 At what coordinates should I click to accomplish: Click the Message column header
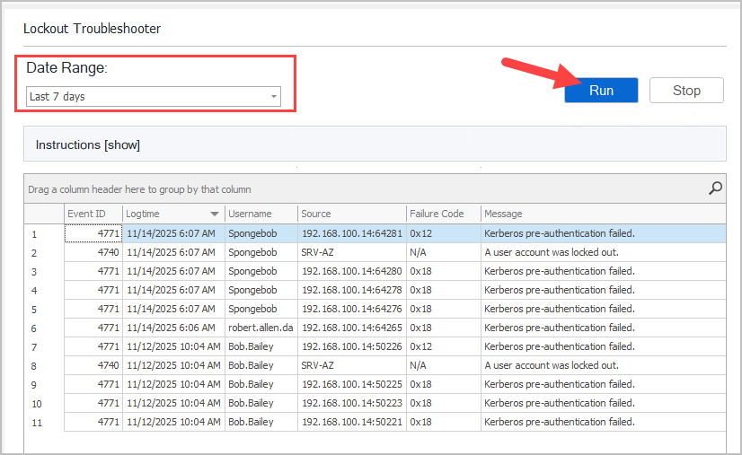click(x=503, y=214)
